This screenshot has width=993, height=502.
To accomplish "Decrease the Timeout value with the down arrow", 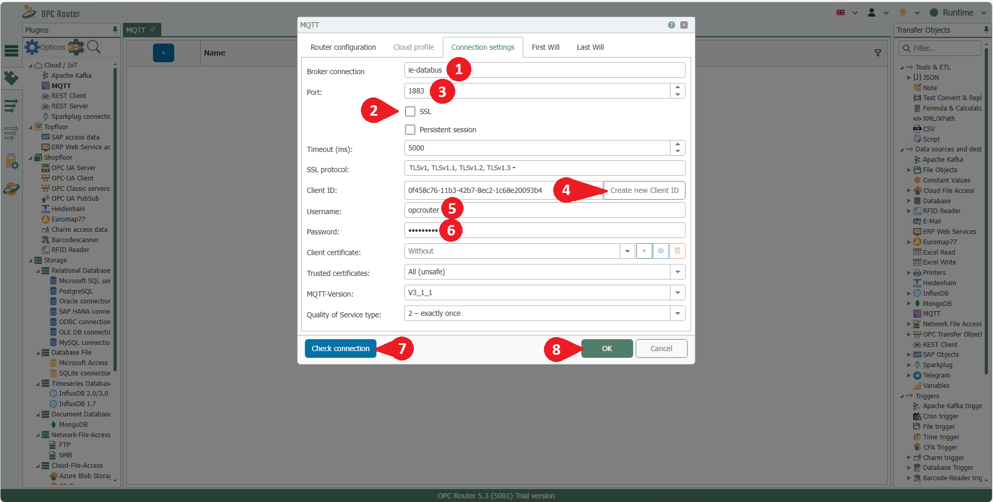I will point(678,151).
